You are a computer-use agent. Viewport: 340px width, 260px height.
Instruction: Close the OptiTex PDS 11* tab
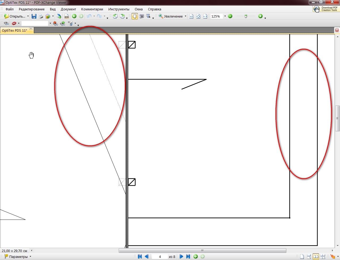(x=31, y=28)
